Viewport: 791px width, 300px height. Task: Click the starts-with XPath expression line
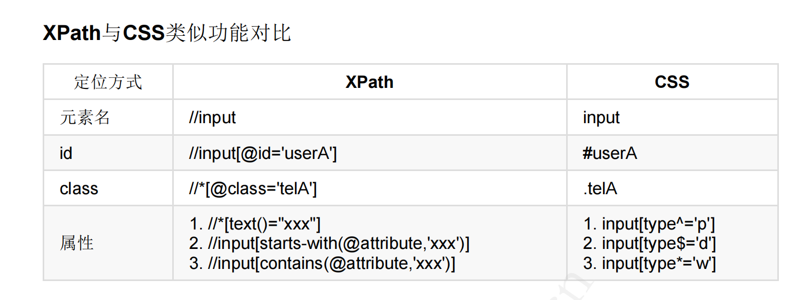(x=329, y=244)
